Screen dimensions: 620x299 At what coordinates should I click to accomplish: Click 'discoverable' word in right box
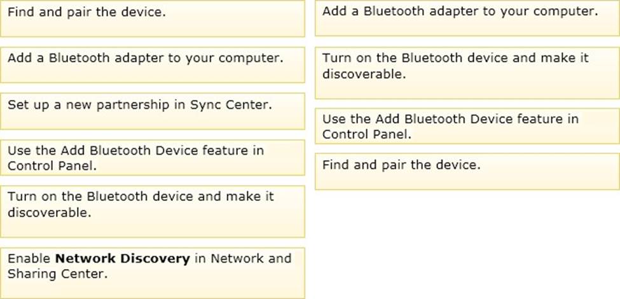[x=364, y=74]
